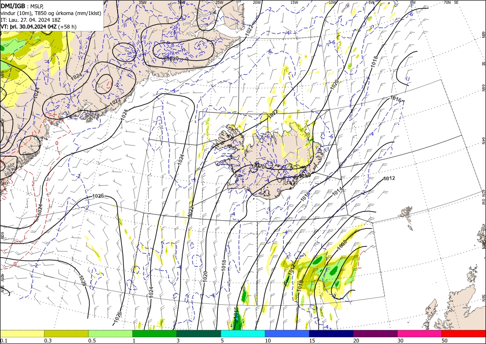
Task: Click the legend value "0.1"
Action: (3, 341)
